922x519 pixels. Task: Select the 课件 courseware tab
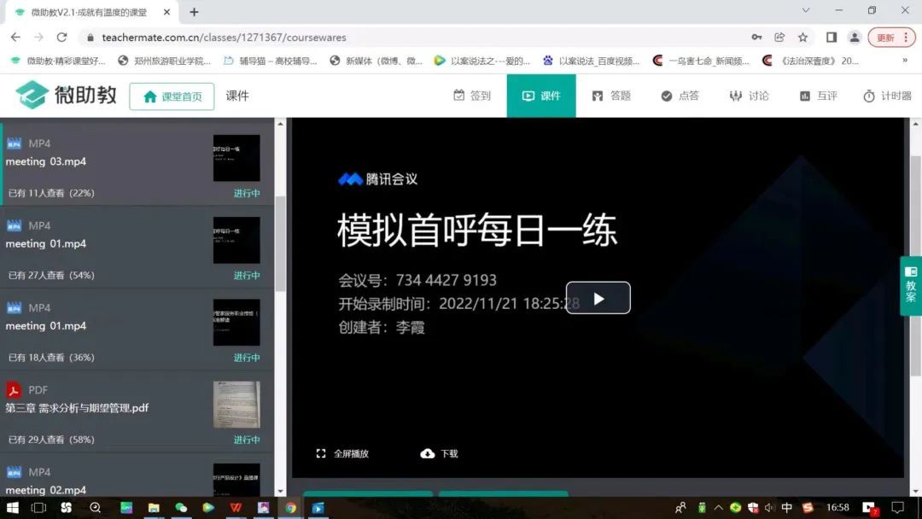click(541, 96)
